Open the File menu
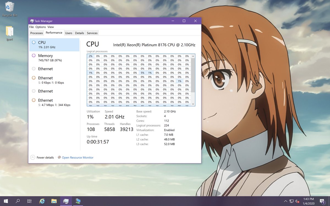 pos(31,27)
